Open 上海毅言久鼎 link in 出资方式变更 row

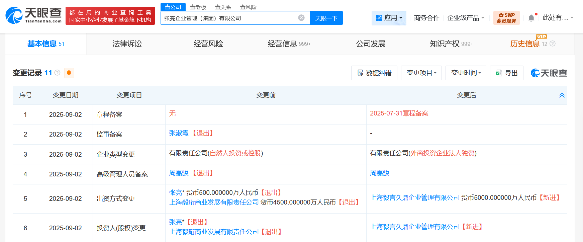pyautogui.click(x=415, y=198)
